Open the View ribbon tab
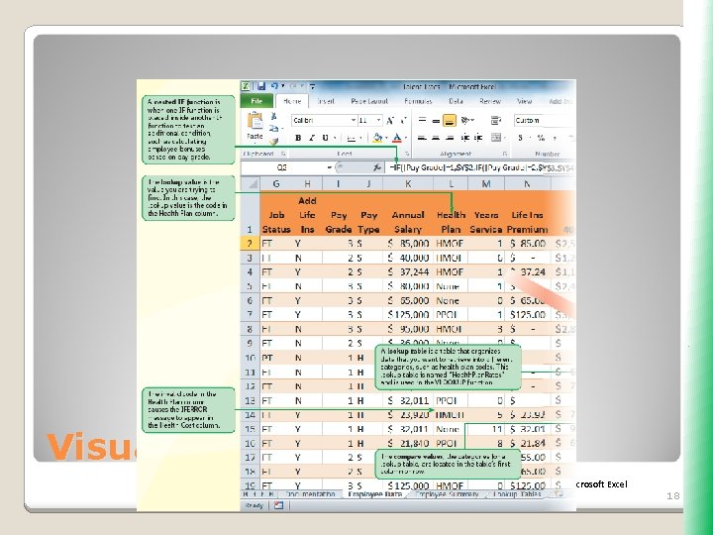 click(x=524, y=101)
